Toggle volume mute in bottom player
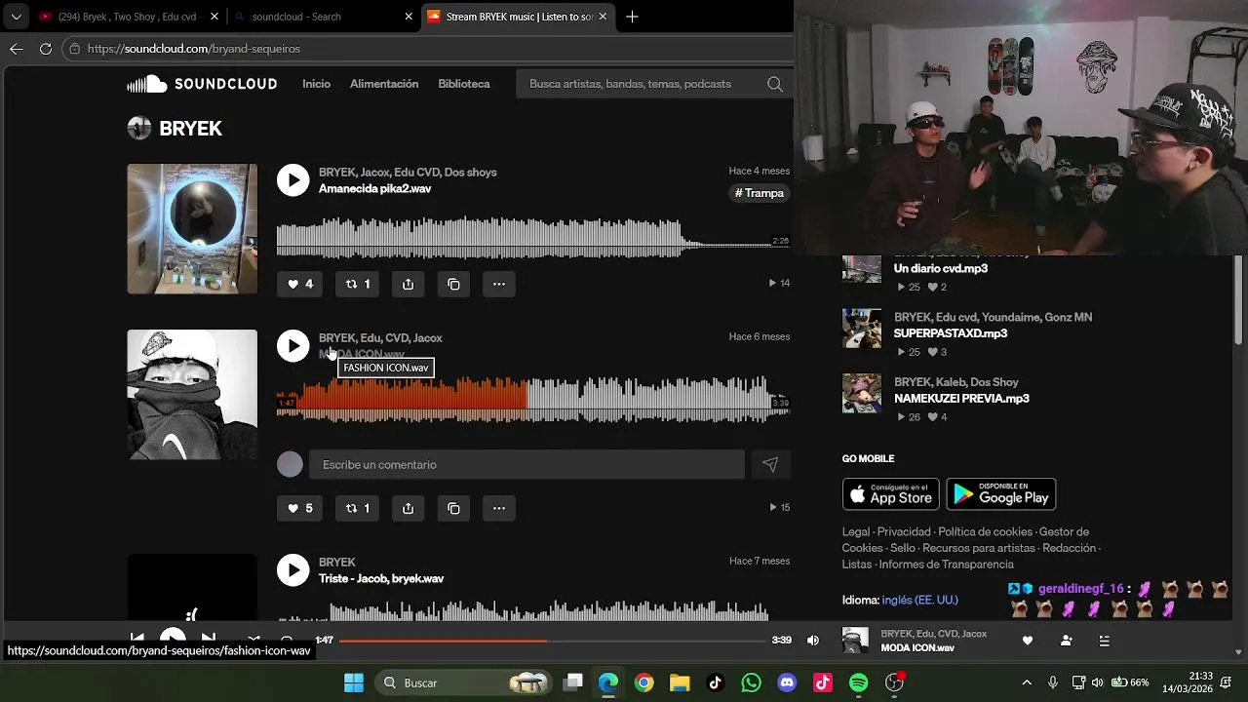 point(813,641)
